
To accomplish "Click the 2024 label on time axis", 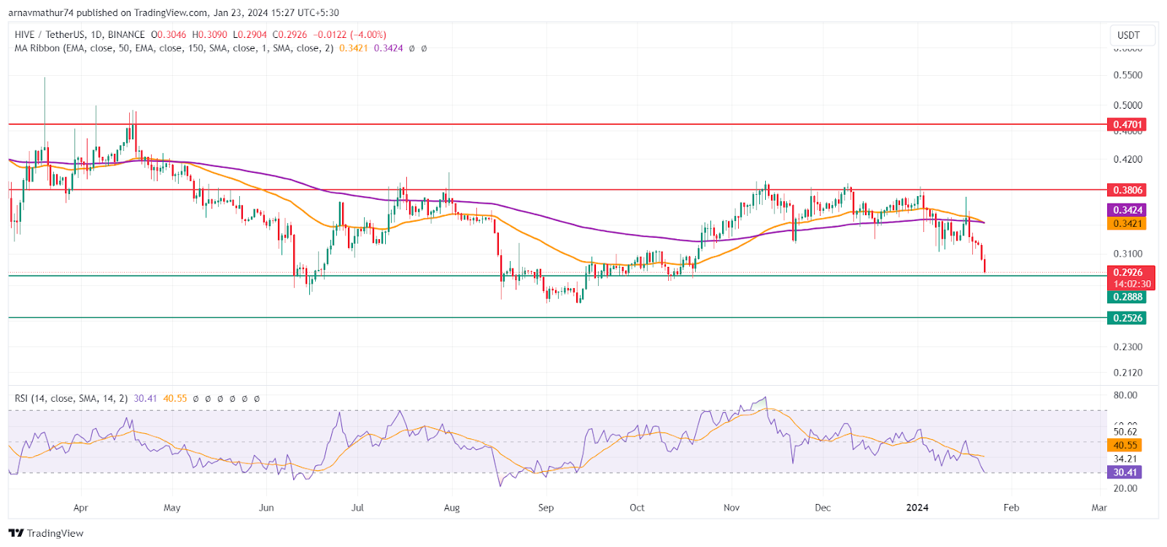I will point(917,508).
